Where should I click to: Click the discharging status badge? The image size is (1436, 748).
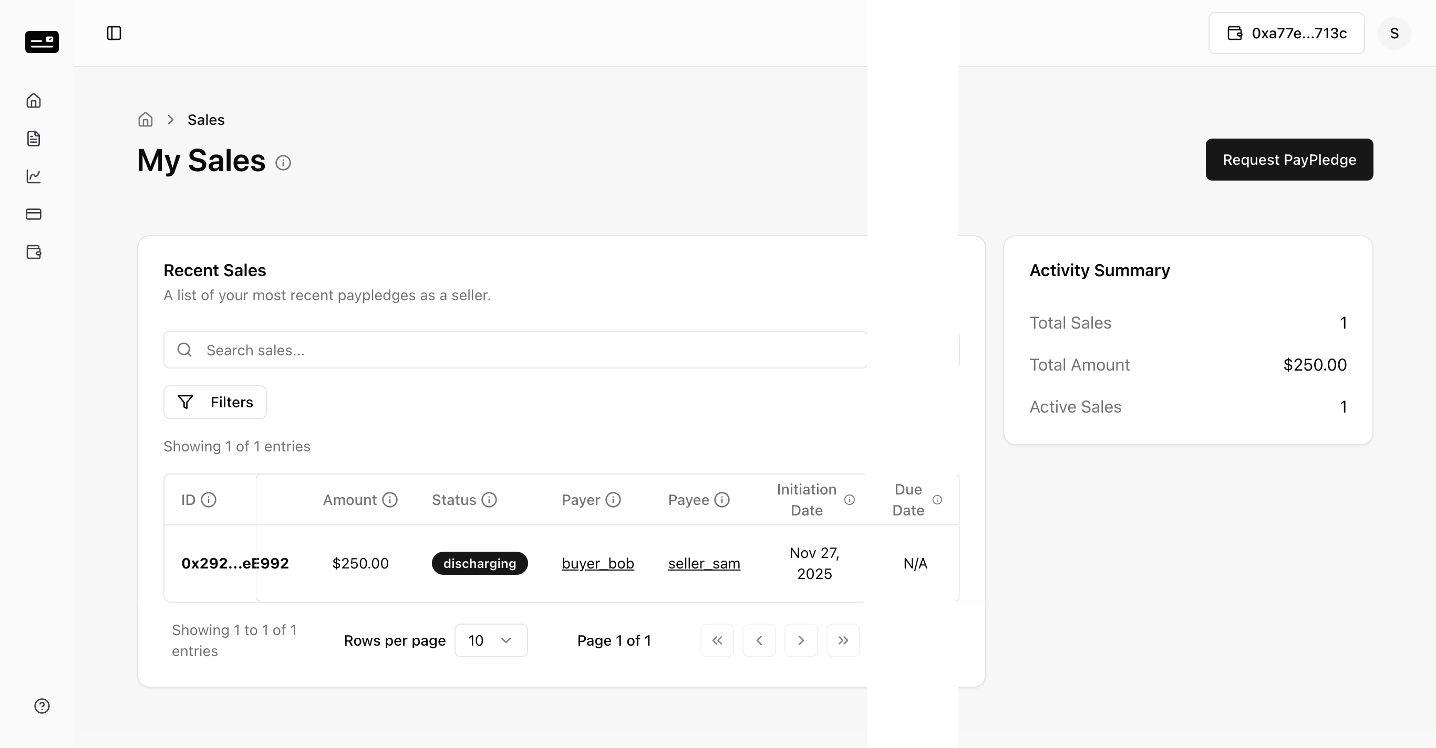point(479,564)
